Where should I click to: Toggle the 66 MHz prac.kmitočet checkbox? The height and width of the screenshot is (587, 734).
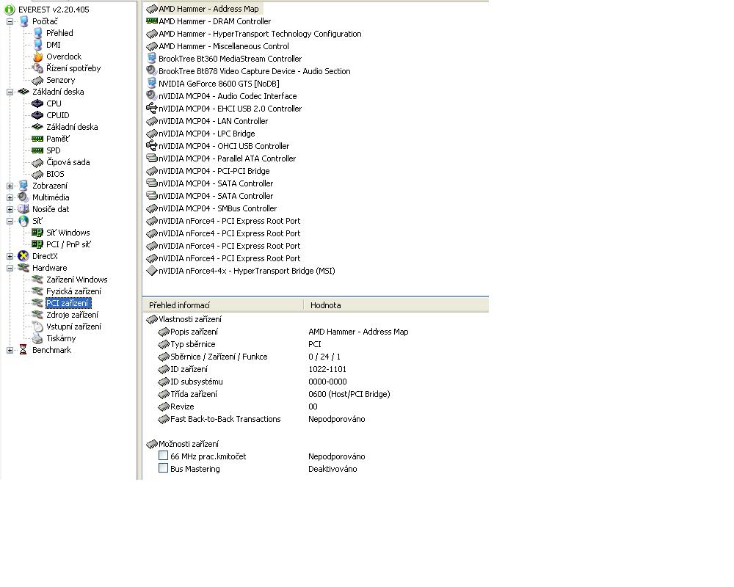pyautogui.click(x=163, y=456)
